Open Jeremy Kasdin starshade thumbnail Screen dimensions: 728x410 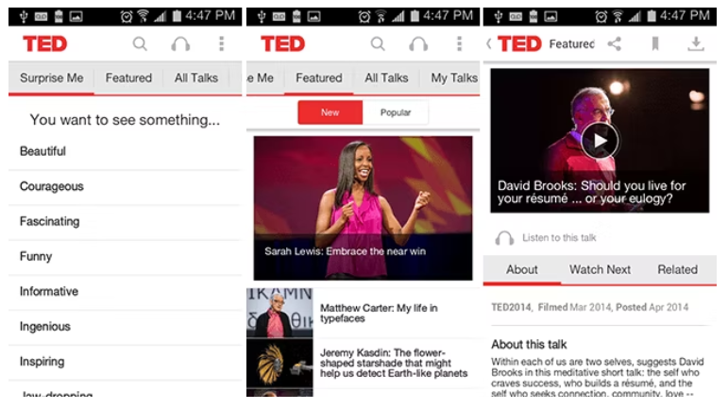pyautogui.click(x=279, y=363)
